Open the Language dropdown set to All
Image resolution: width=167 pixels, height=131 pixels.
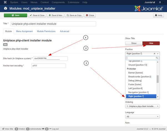tap(142, 117)
